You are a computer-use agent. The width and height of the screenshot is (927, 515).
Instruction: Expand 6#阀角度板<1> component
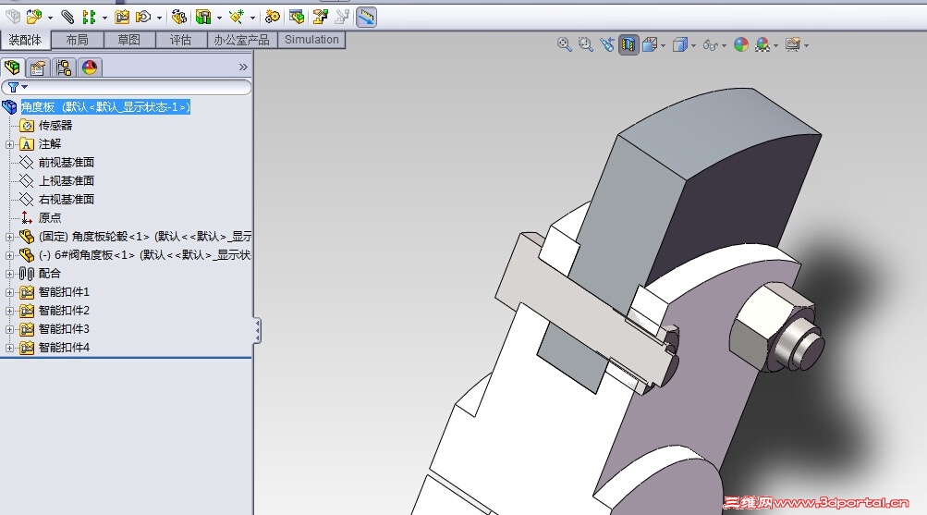click(9, 255)
